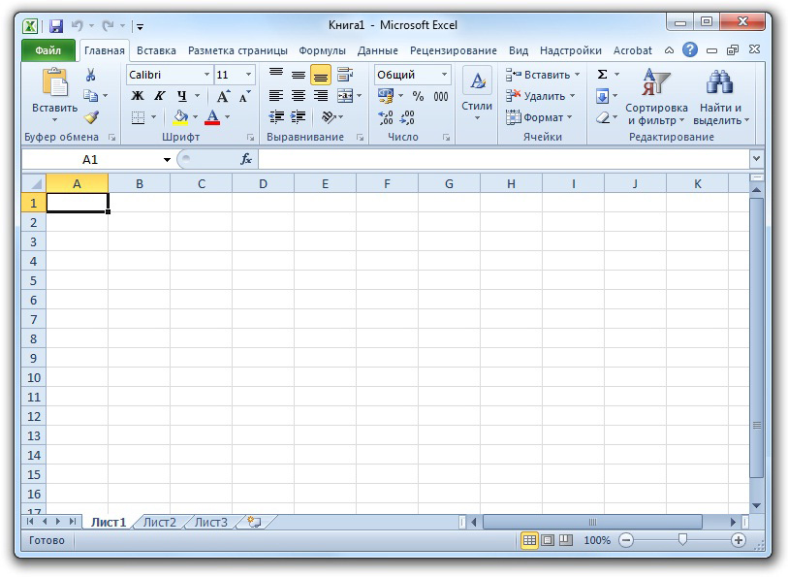Click the Вставить функцию fx button
788x577 pixels.
point(244,158)
